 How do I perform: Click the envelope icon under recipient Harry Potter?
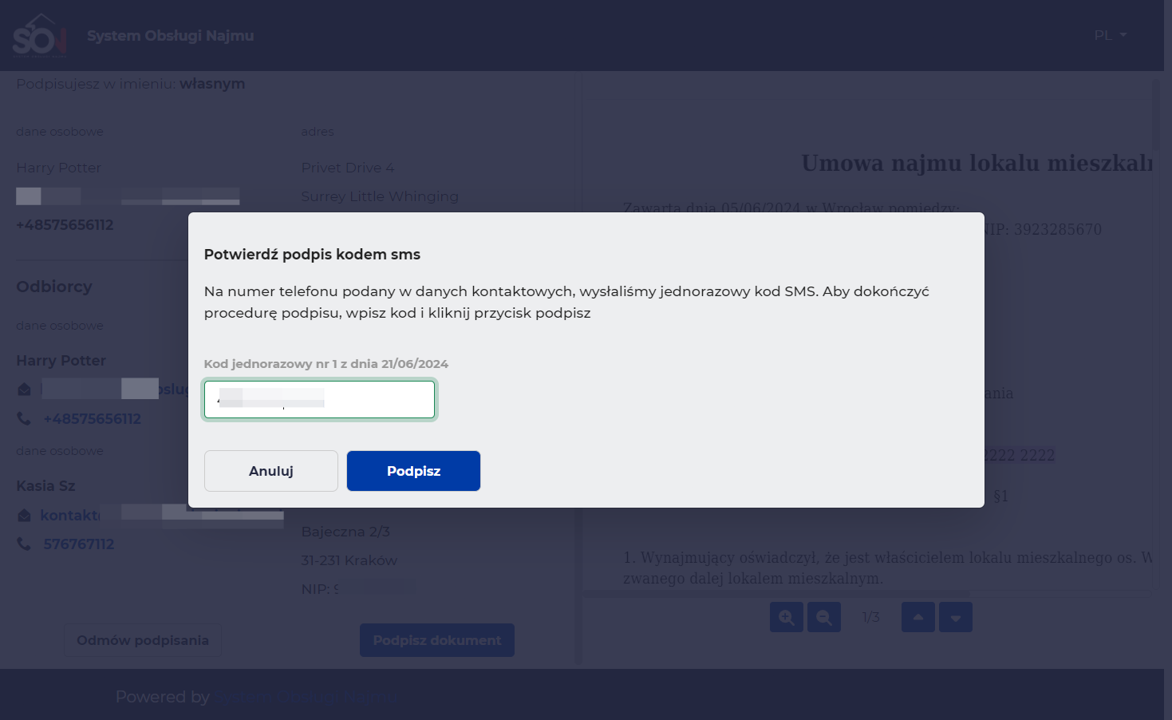pos(24,390)
